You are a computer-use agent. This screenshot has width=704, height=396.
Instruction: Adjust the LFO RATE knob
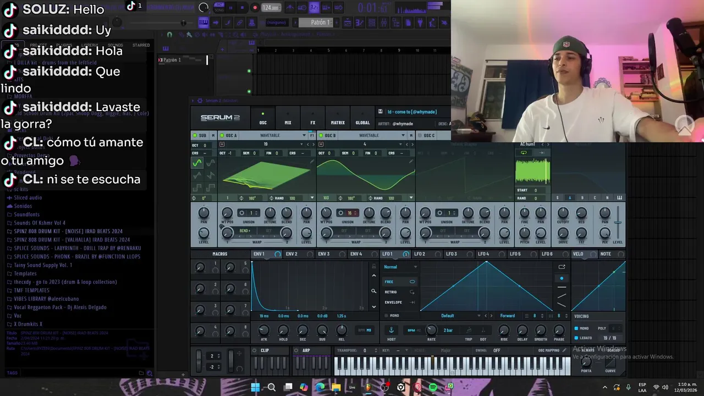coord(432,330)
